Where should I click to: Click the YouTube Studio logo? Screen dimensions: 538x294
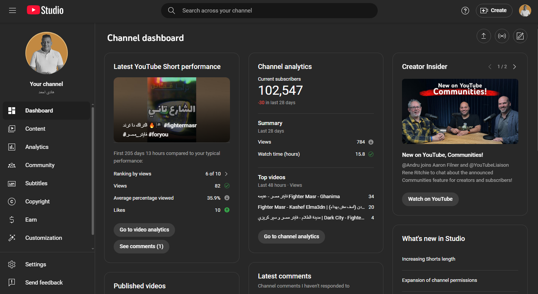pos(45,10)
